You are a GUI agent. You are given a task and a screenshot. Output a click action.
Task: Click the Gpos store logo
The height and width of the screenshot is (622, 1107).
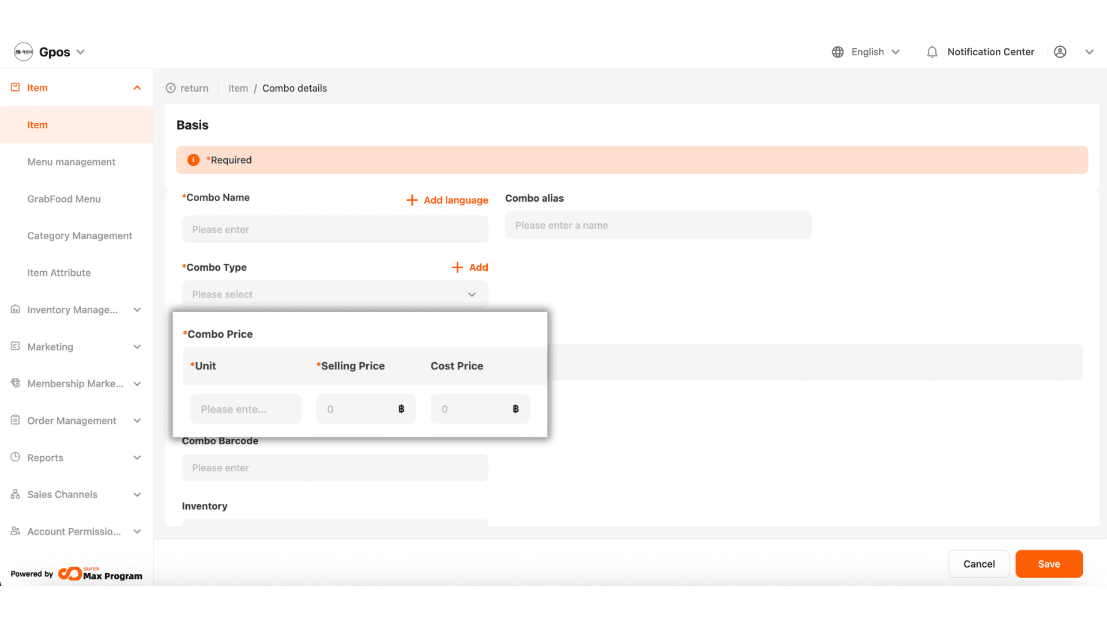point(24,52)
